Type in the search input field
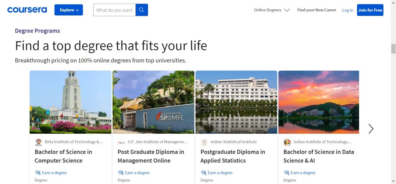 [x=114, y=10]
